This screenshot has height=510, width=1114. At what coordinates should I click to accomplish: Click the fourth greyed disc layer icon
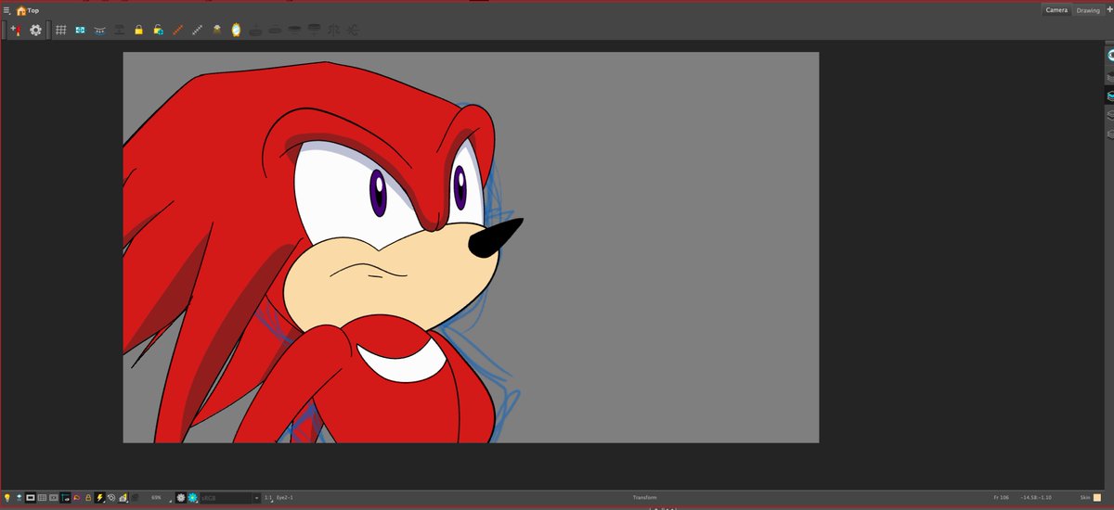314,30
